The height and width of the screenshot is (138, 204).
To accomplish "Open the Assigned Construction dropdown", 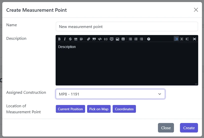I will [x=110, y=94].
